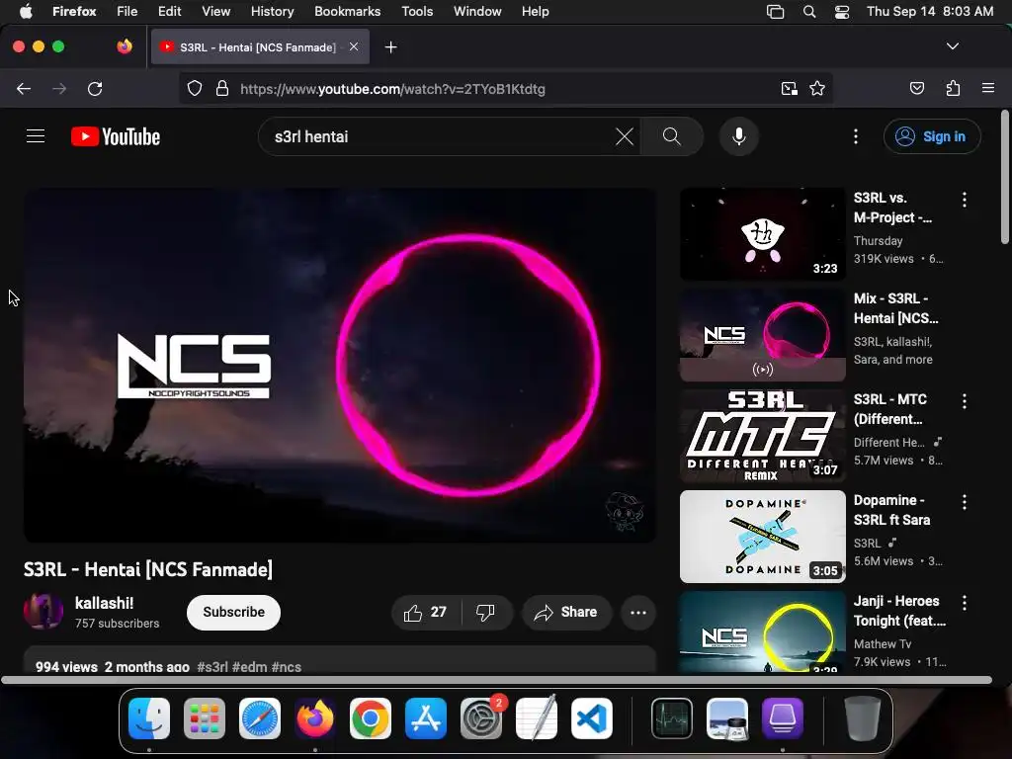Viewport: 1012px width, 759px height.
Task: Open S3RL MTC remix thumbnail
Action: click(762, 436)
